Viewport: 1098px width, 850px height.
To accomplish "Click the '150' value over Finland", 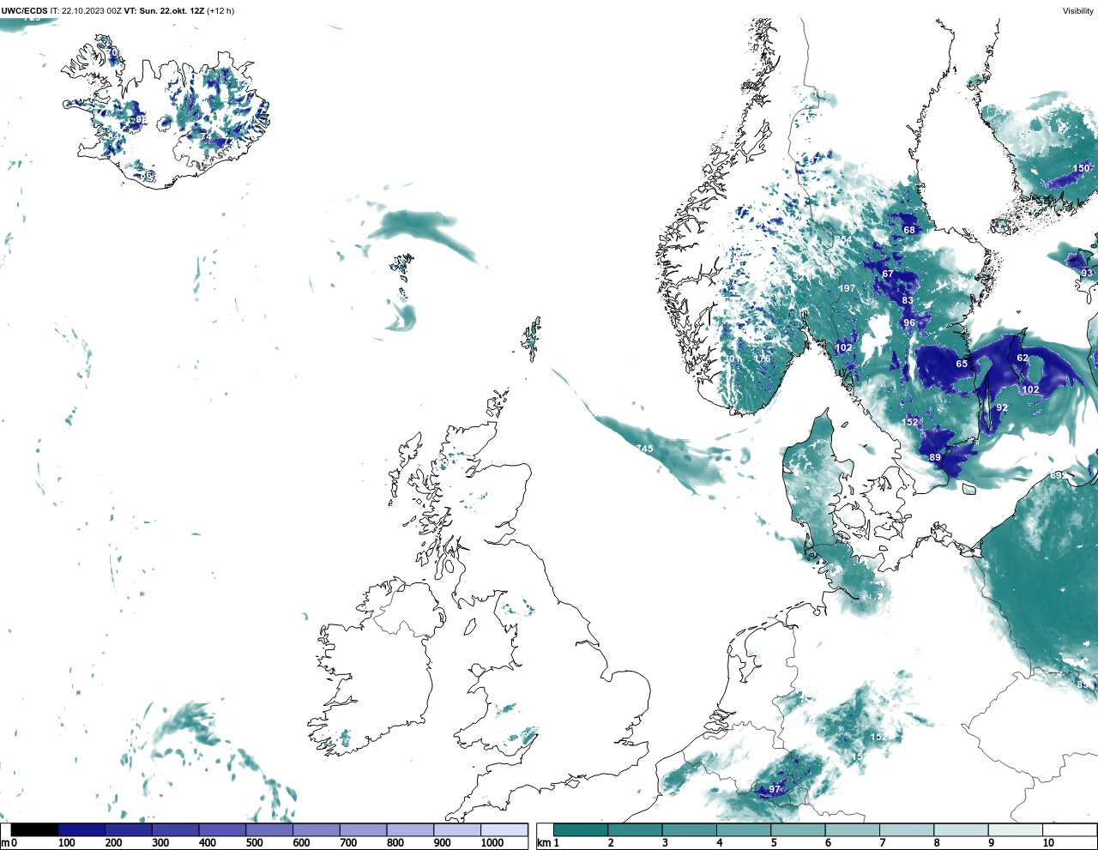I will 1082,168.
